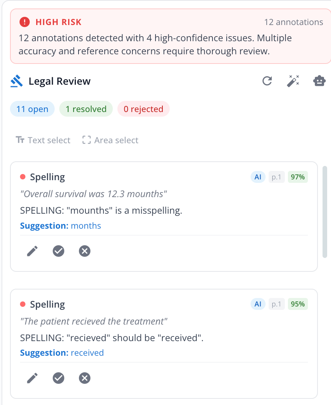
Task: Click the 97% confidence indicator
Action: pyautogui.click(x=298, y=177)
